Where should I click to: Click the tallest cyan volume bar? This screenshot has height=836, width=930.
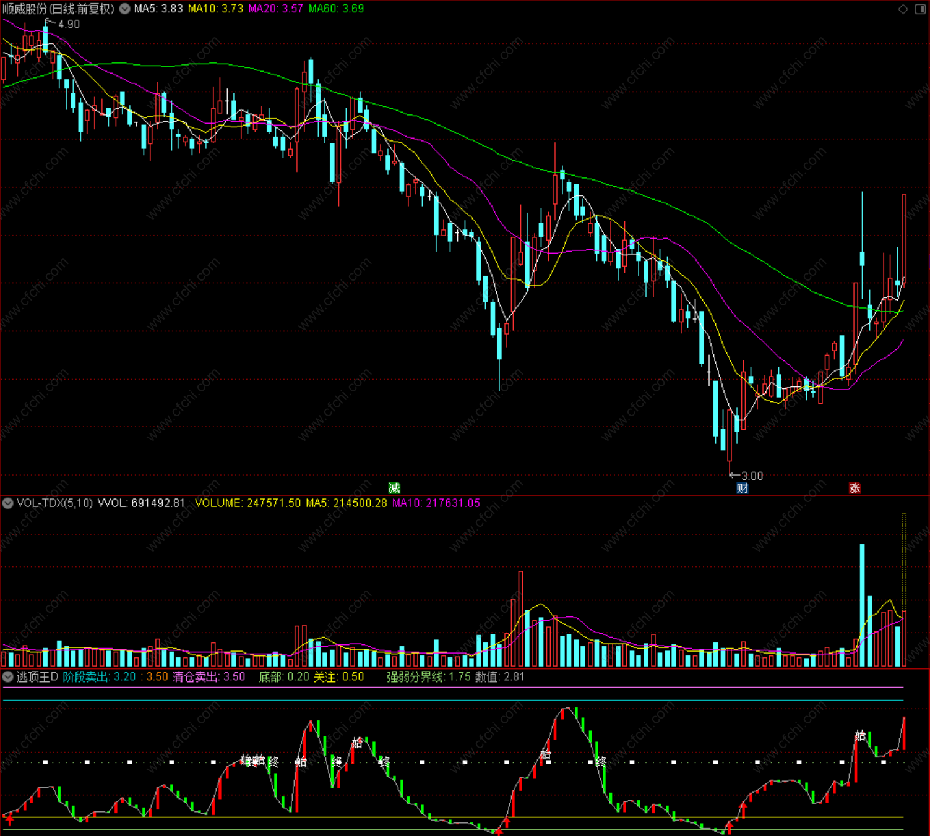click(862, 605)
